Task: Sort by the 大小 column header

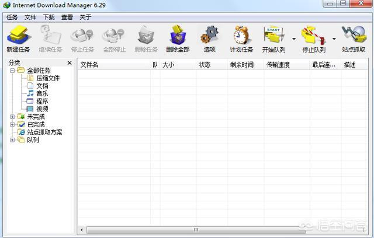Action: (x=178, y=65)
